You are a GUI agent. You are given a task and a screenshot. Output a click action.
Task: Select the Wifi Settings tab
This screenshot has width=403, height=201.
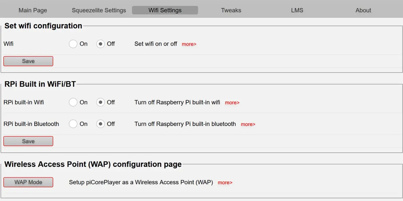[x=165, y=10]
